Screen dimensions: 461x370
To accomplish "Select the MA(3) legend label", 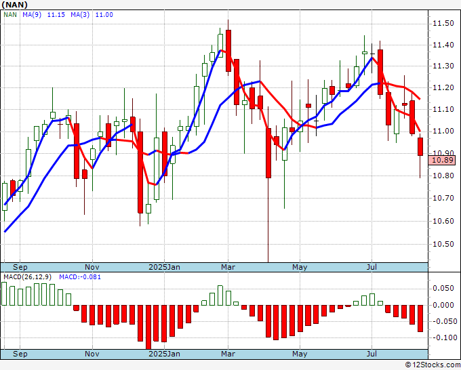I will tap(80, 15).
